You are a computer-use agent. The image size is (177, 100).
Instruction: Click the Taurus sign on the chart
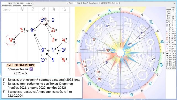pyautogui.click(x=90, y=84)
